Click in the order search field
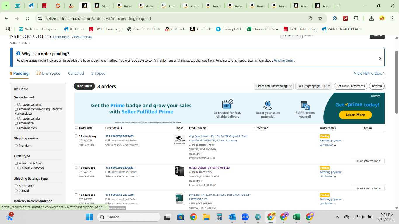 (336, 36)
